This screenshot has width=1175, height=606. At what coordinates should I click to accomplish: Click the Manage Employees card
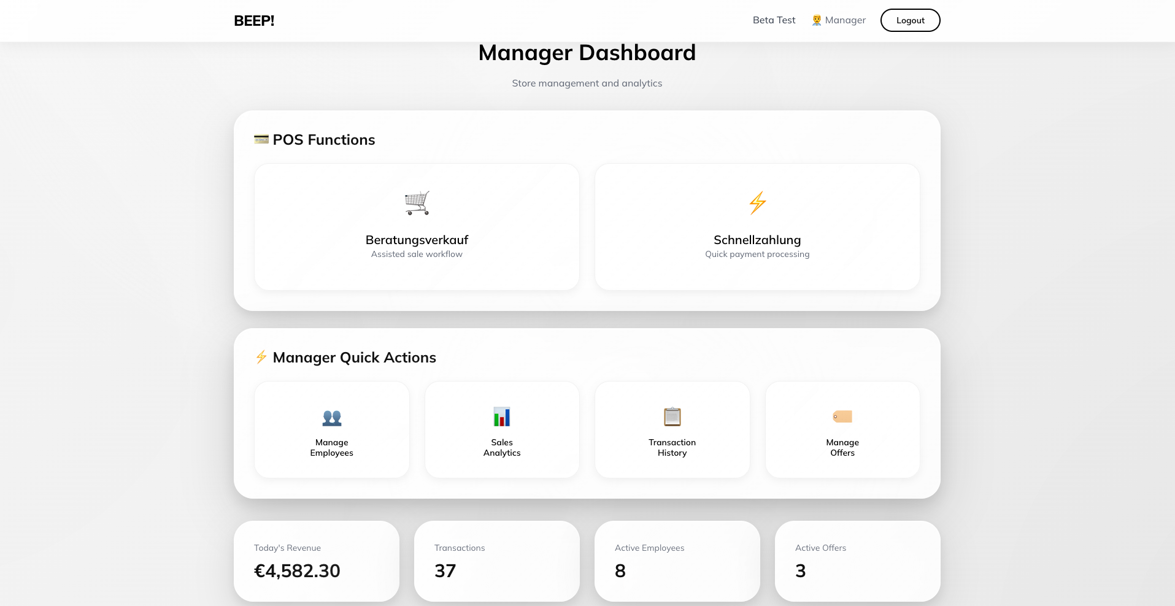(x=331, y=429)
